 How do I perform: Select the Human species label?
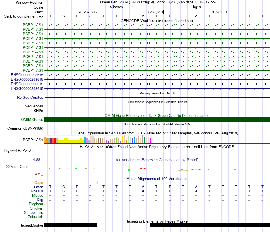click(x=37, y=187)
